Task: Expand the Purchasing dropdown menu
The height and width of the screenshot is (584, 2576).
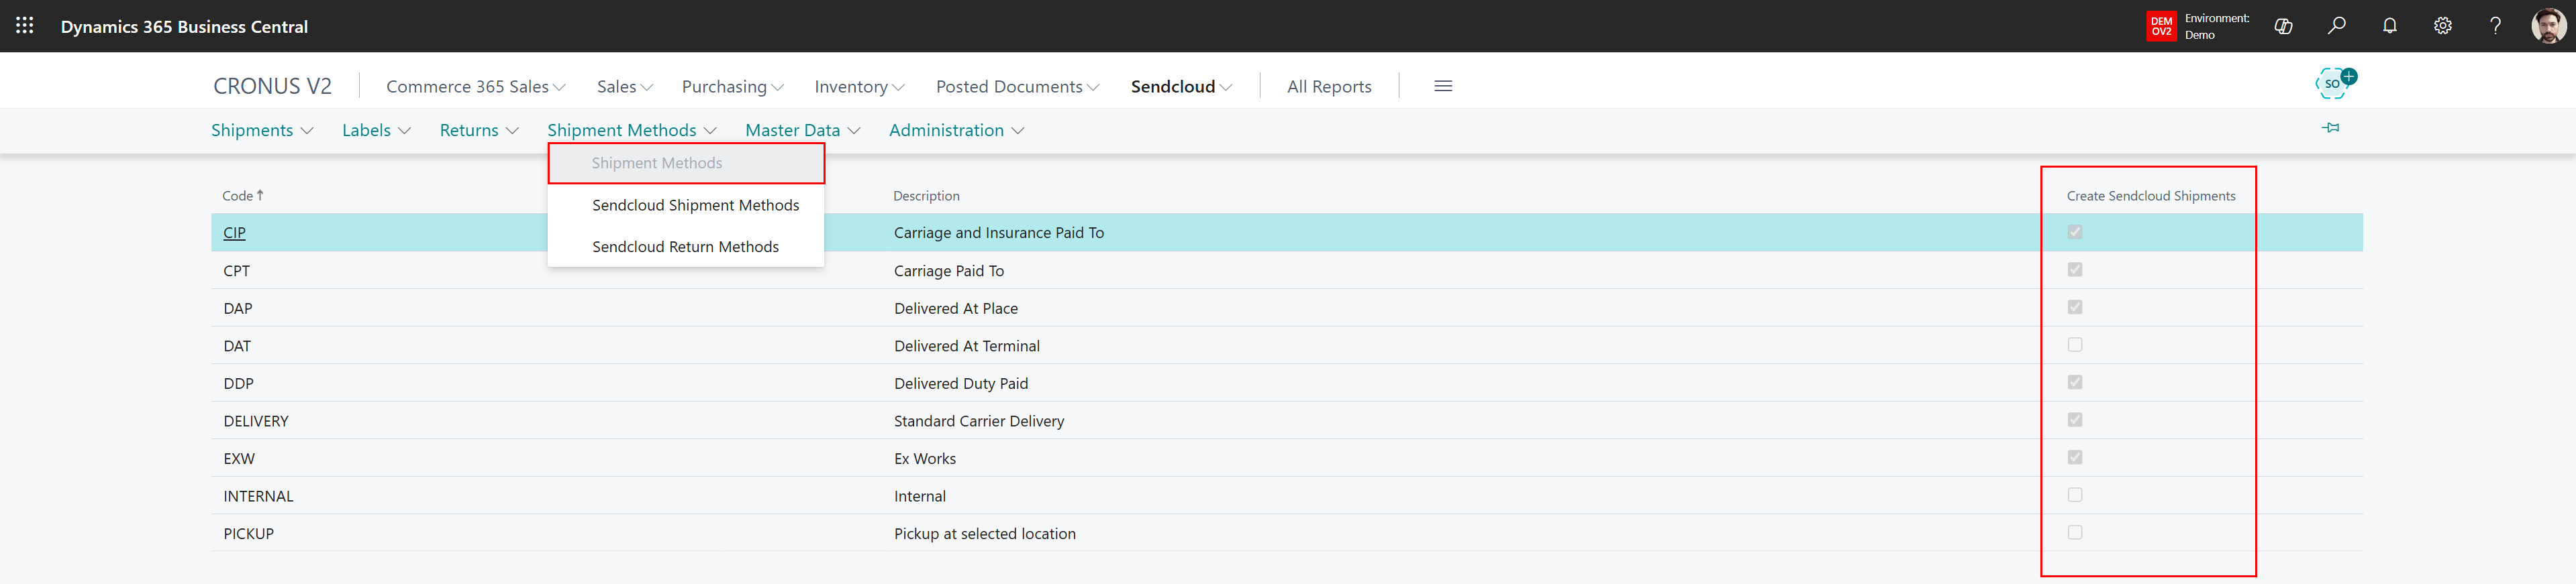Action: [x=733, y=87]
